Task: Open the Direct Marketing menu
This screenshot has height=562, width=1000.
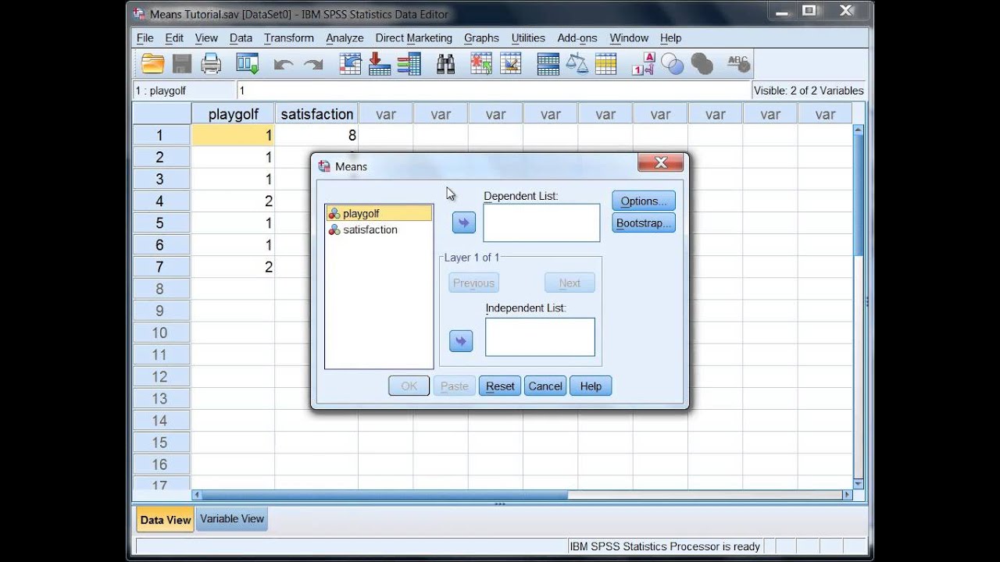Action: pyautogui.click(x=413, y=37)
